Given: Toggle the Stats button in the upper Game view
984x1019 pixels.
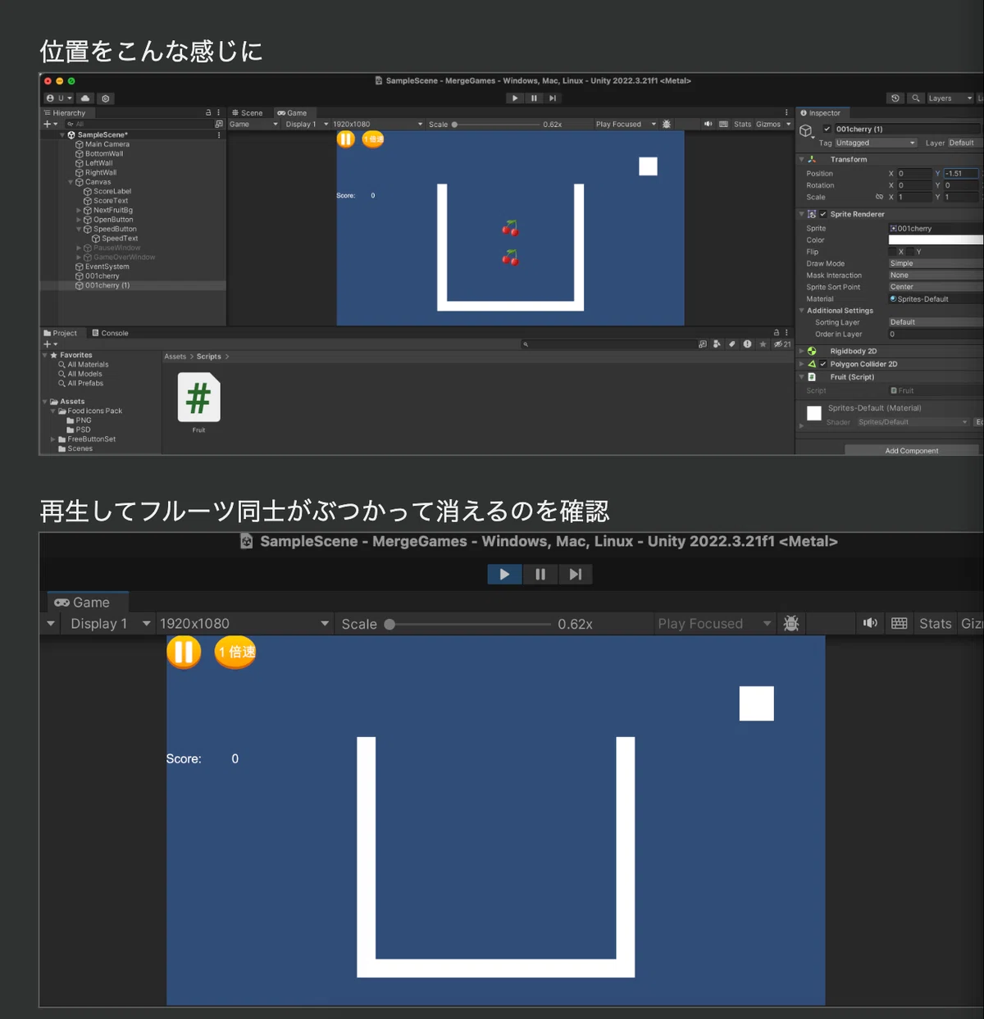Looking at the screenshot, I should pyautogui.click(x=742, y=125).
